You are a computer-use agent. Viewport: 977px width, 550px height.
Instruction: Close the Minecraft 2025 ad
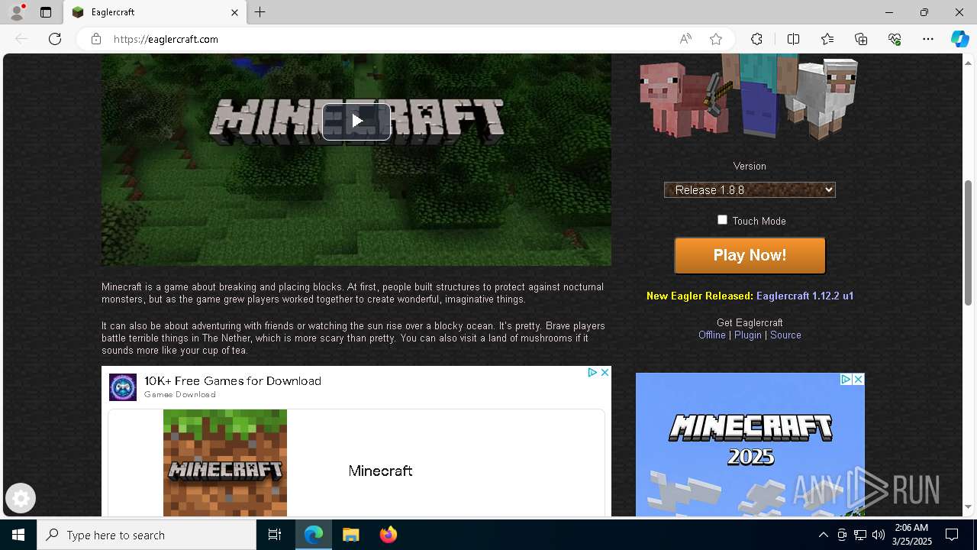(858, 380)
